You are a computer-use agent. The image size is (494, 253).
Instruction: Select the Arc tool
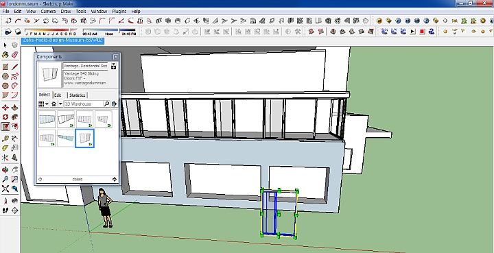pos(15,86)
